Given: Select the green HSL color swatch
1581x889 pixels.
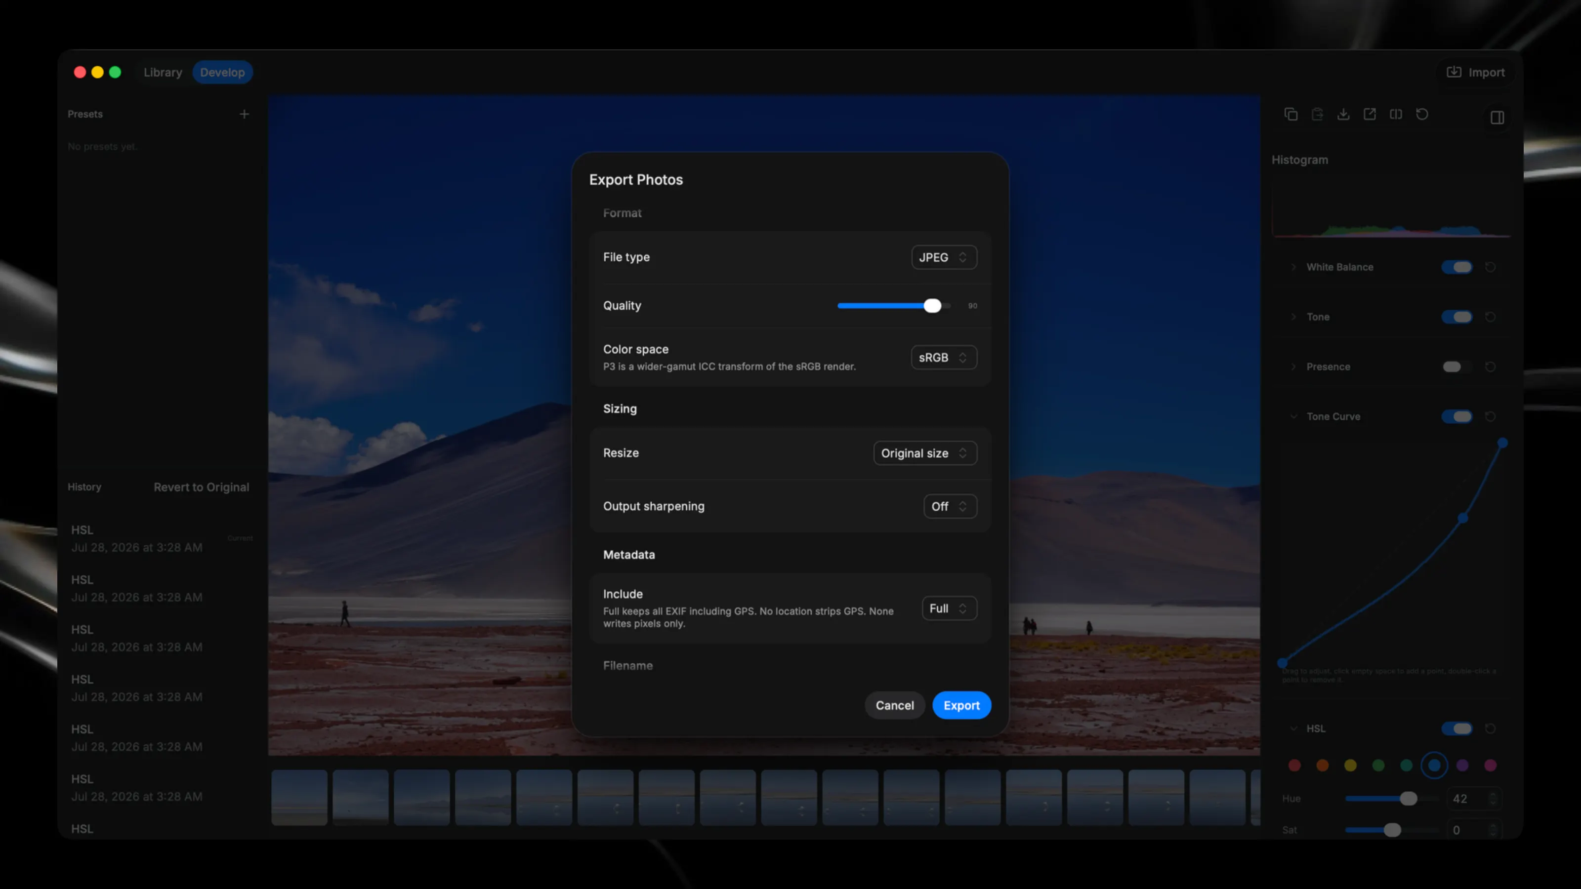Looking at the screenshot, I should [x=1378, y=765].
